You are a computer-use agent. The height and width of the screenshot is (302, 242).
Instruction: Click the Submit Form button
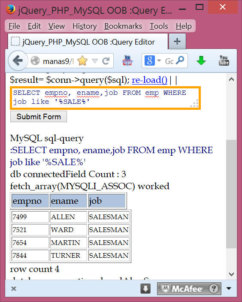[x=39, y=117]
